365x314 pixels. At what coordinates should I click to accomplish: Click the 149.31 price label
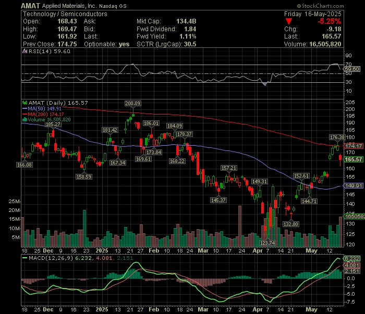pyautogui.click(x=259, y=182)
